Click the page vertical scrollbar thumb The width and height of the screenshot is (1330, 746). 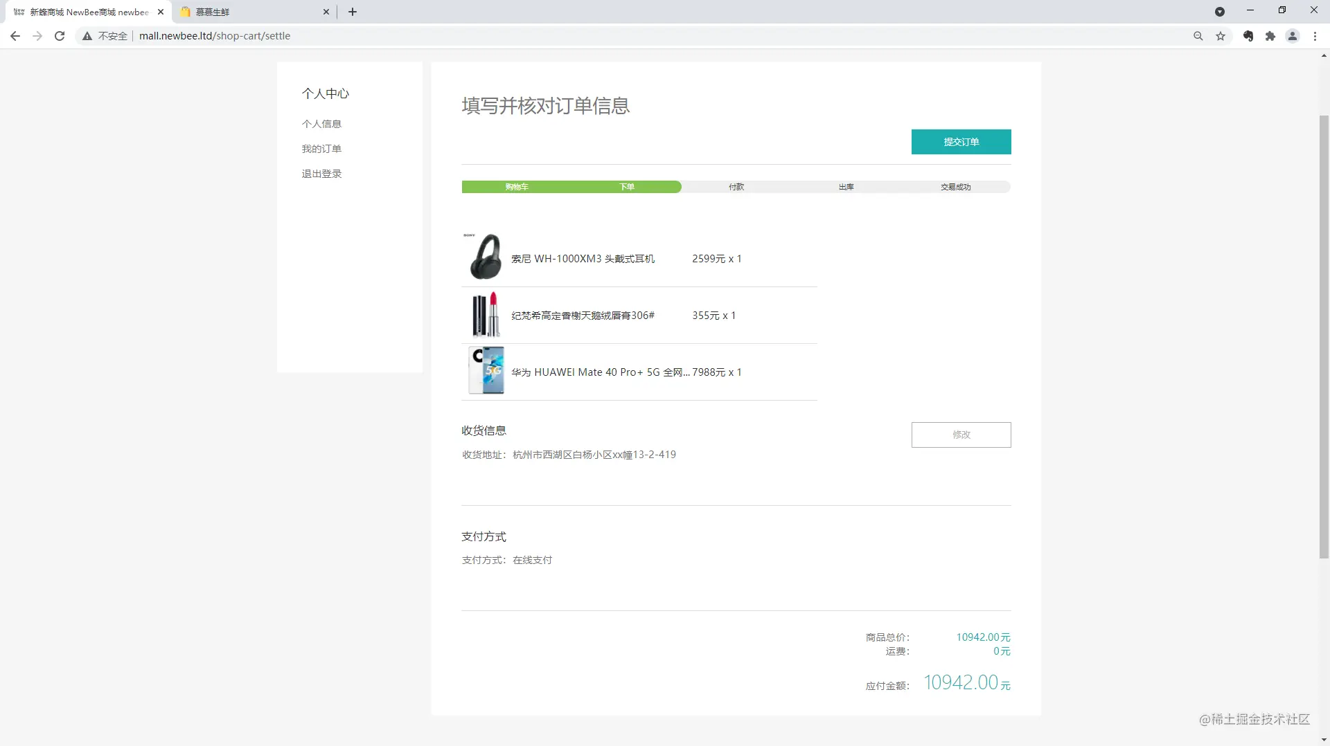coord(1324,337)
